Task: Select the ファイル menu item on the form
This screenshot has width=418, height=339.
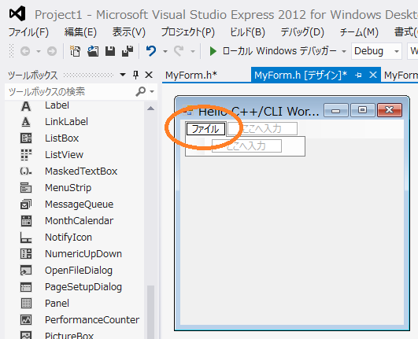Action: (x=205, y=129)
